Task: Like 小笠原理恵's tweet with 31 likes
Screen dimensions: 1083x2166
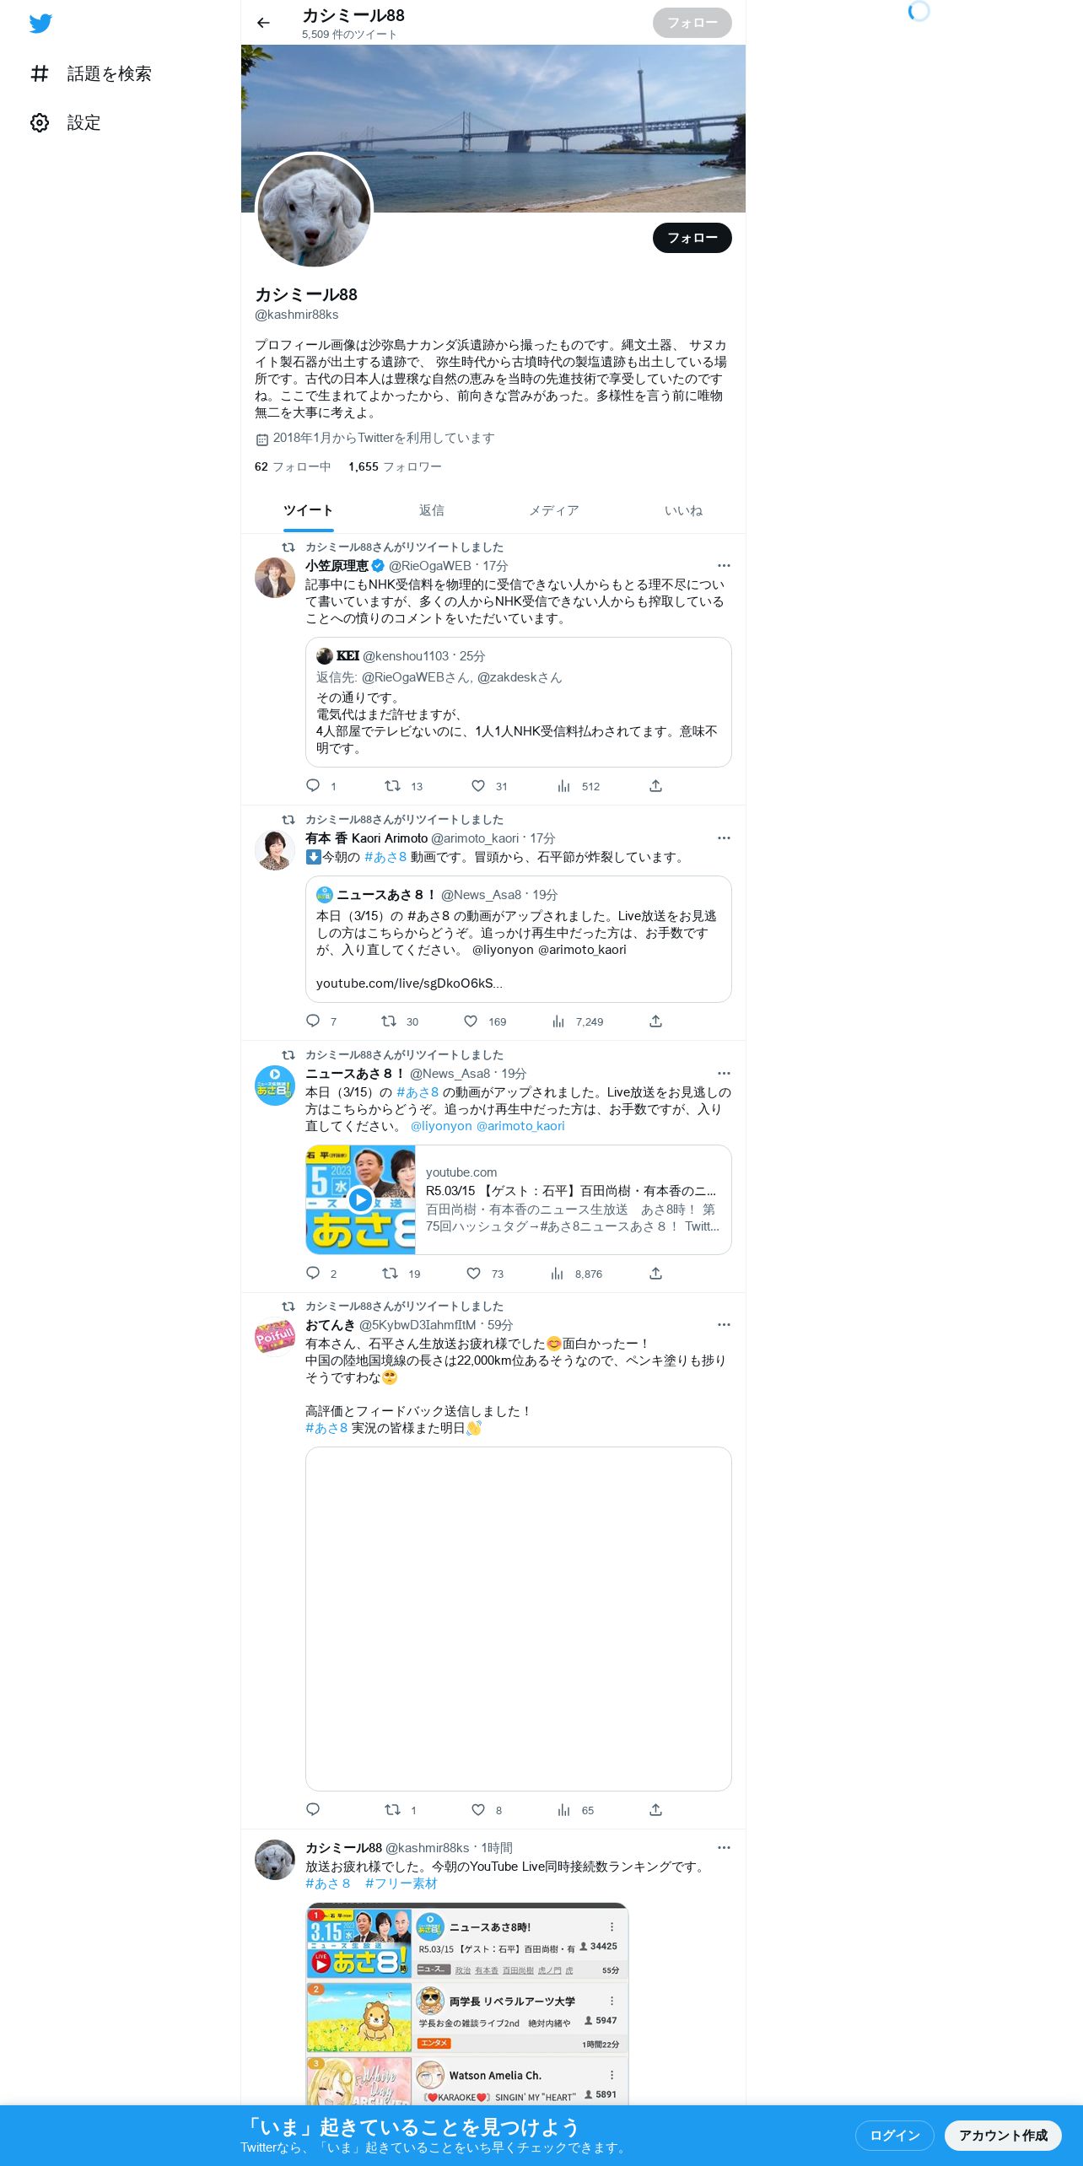Action: pos(478,786)
